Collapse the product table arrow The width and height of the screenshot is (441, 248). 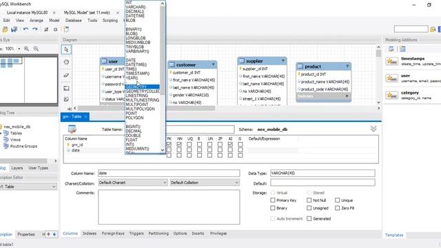(x=347, y=66)
